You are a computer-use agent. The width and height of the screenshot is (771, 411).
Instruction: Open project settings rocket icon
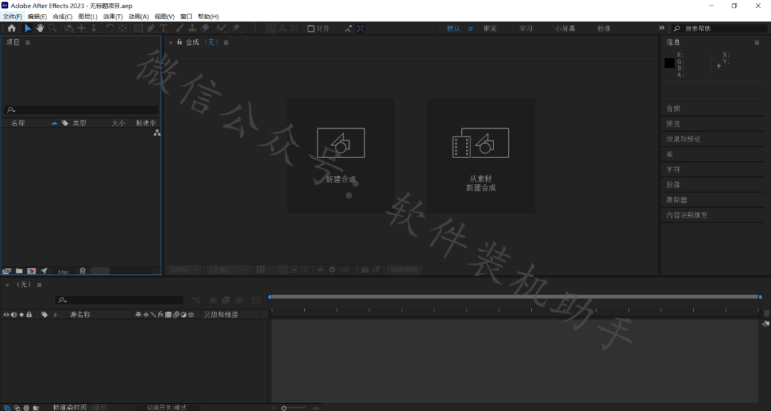(x=44, y=271)
